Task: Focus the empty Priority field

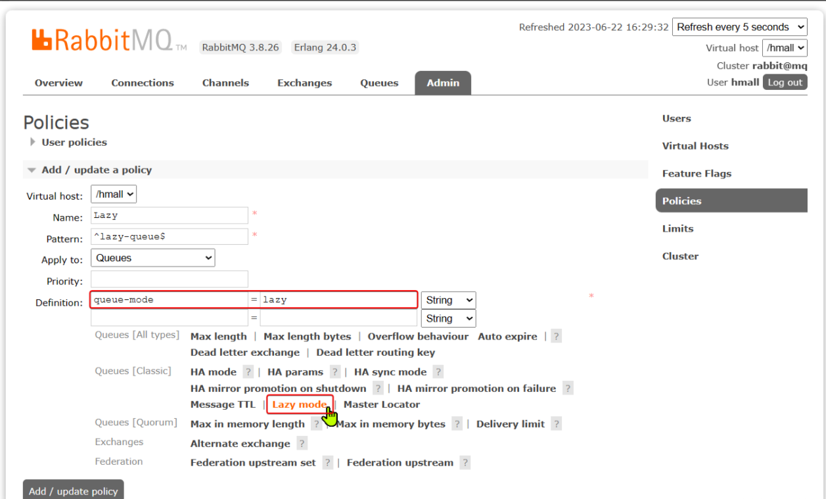Action: [170, 279]
